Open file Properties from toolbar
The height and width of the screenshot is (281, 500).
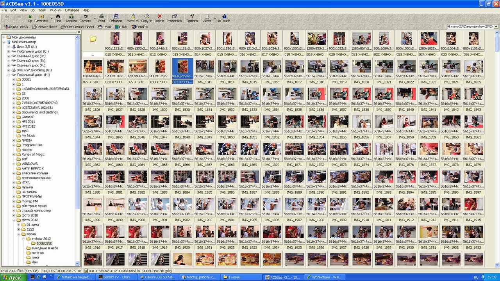click(x=174, y=18)
